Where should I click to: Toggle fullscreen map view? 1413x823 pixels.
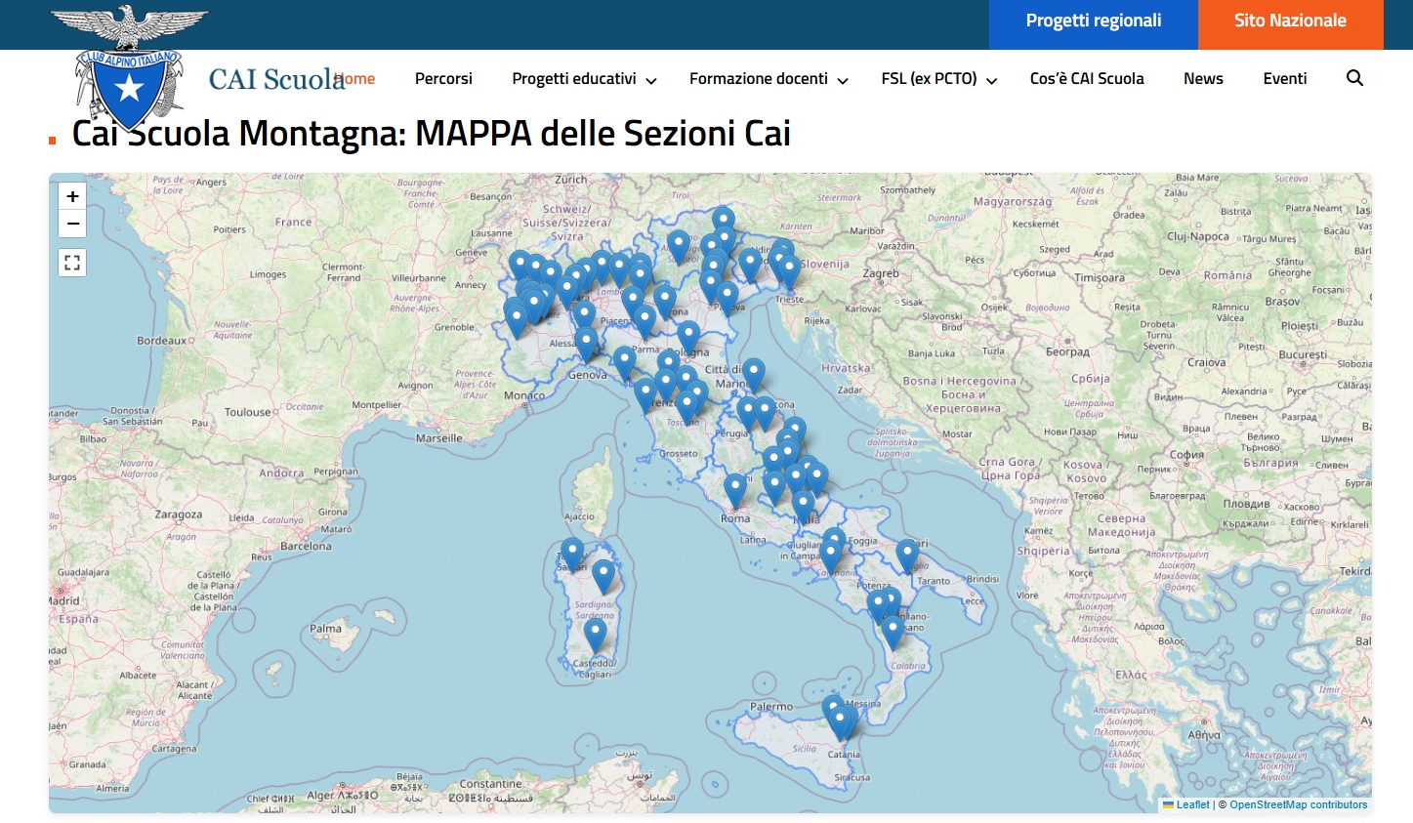pos(72,263)
